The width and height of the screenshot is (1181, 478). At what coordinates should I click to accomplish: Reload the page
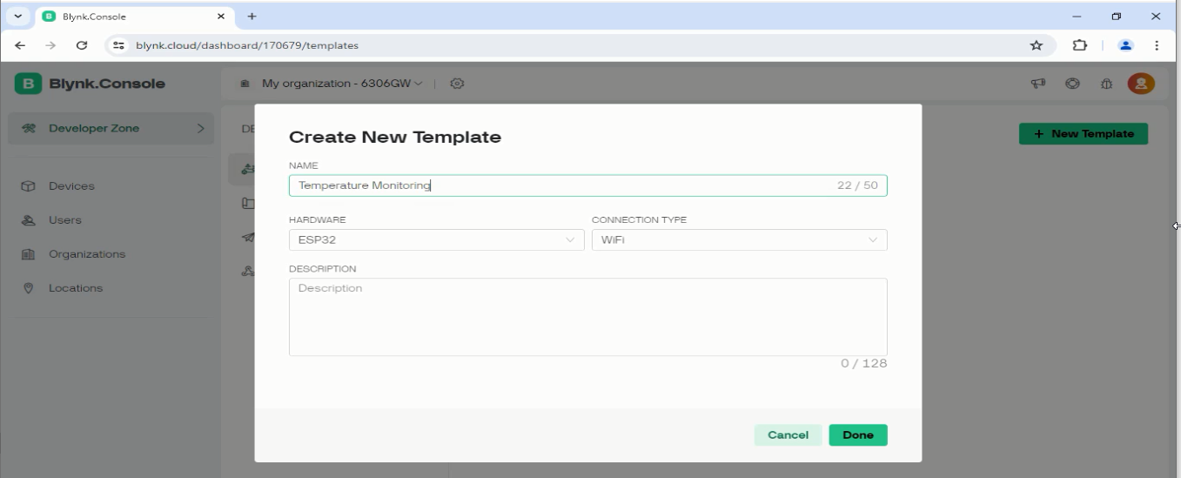82,45
